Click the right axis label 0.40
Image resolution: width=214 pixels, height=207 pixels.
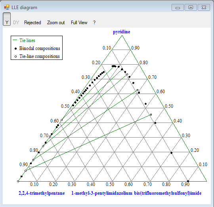tap(178, 121)
